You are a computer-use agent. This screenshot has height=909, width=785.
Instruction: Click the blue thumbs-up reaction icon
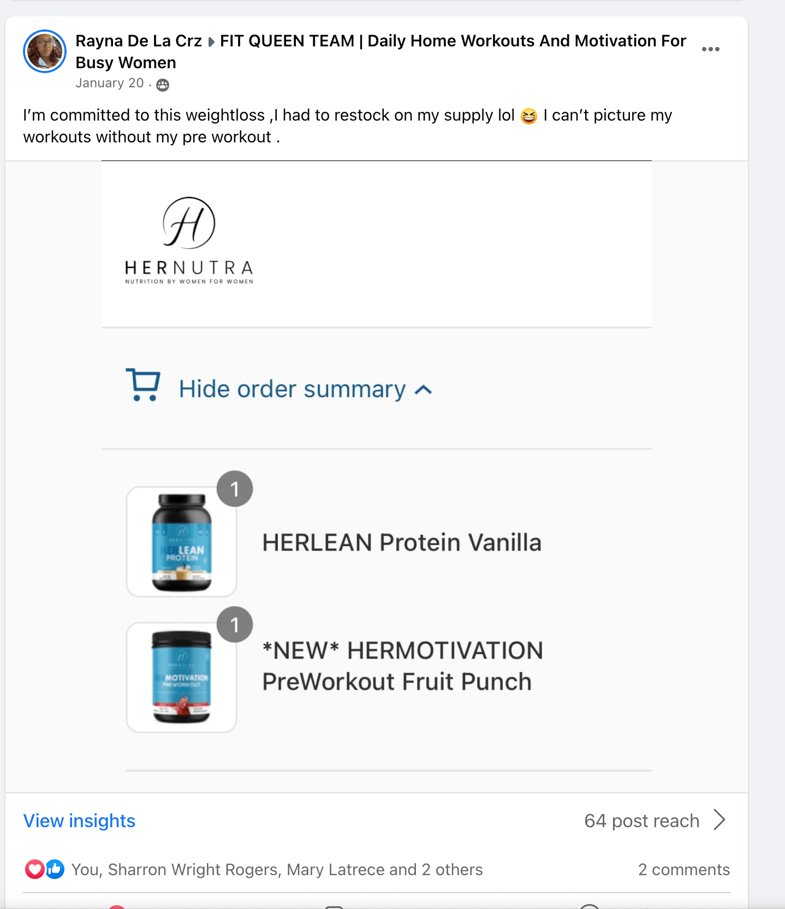pos(55,869)
